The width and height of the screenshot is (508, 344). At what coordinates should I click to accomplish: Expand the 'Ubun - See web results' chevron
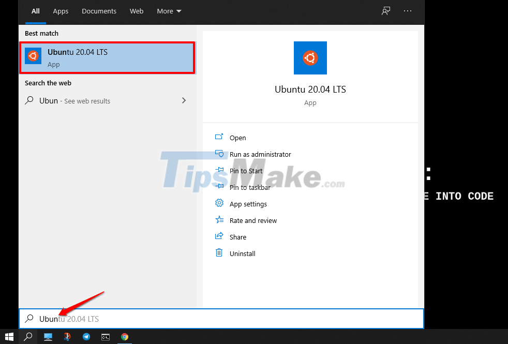click(184, 100)
